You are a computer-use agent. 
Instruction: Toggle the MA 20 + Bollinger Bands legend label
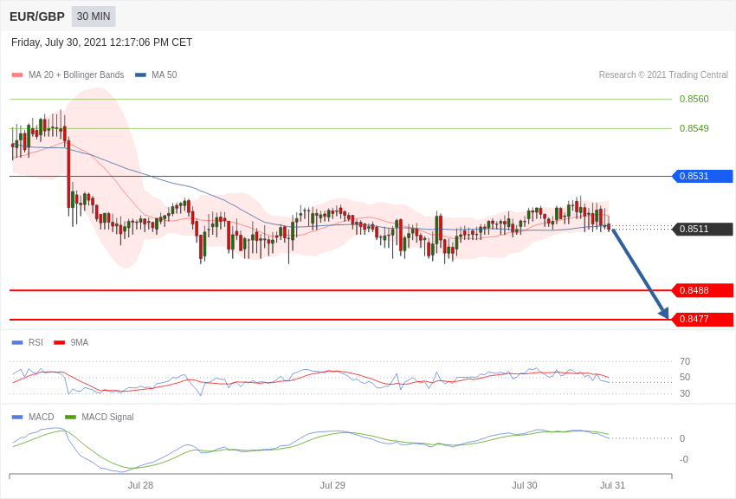tap(76, 75)
